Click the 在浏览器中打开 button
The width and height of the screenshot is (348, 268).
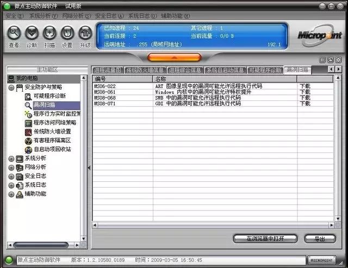(x=265, y=239)
